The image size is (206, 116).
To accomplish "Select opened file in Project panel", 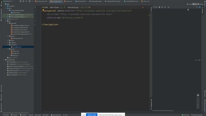I will coord(20,1).
